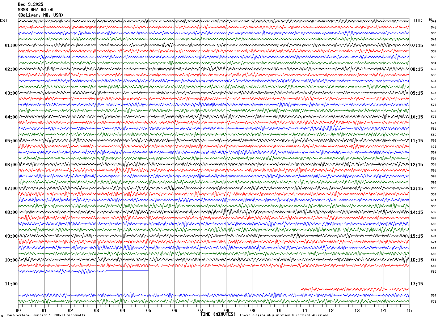Click the '14:15' UTC time label

click(416, 212)
